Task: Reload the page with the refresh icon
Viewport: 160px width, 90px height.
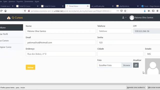Action: pyautogui.click(x=1, y=11)
